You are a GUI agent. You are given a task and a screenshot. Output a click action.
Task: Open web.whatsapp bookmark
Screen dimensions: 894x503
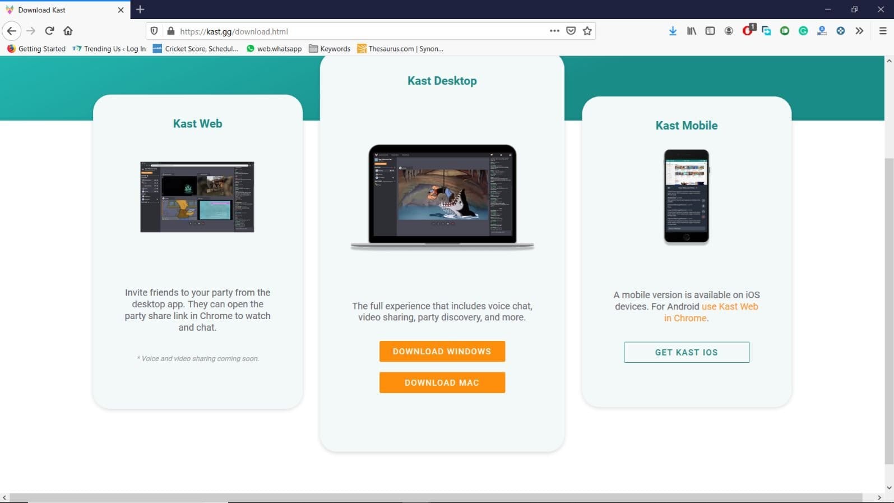click(274, 49)
